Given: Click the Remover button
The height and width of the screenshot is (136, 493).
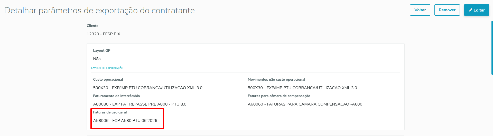Looking at the screenshot, I should (447, 10).
